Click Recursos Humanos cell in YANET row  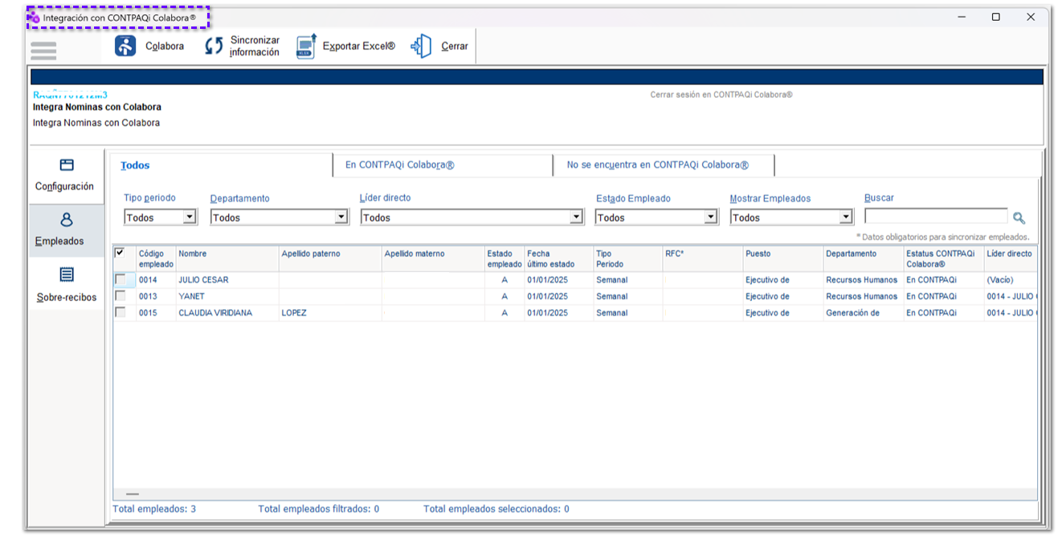point(864,296)
